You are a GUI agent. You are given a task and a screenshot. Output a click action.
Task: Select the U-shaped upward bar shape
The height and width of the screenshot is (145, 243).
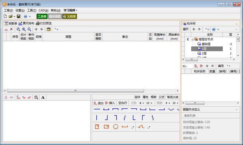pos(143,109)
